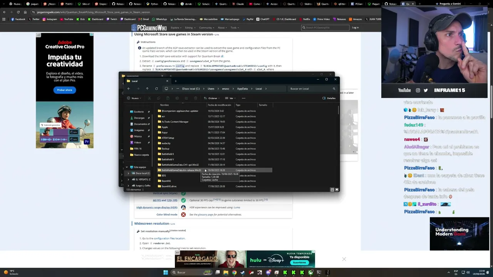The image size is (493, 277).
Task: Expand the EL VERSATIL drive tree node
Action: click(129, 180)
